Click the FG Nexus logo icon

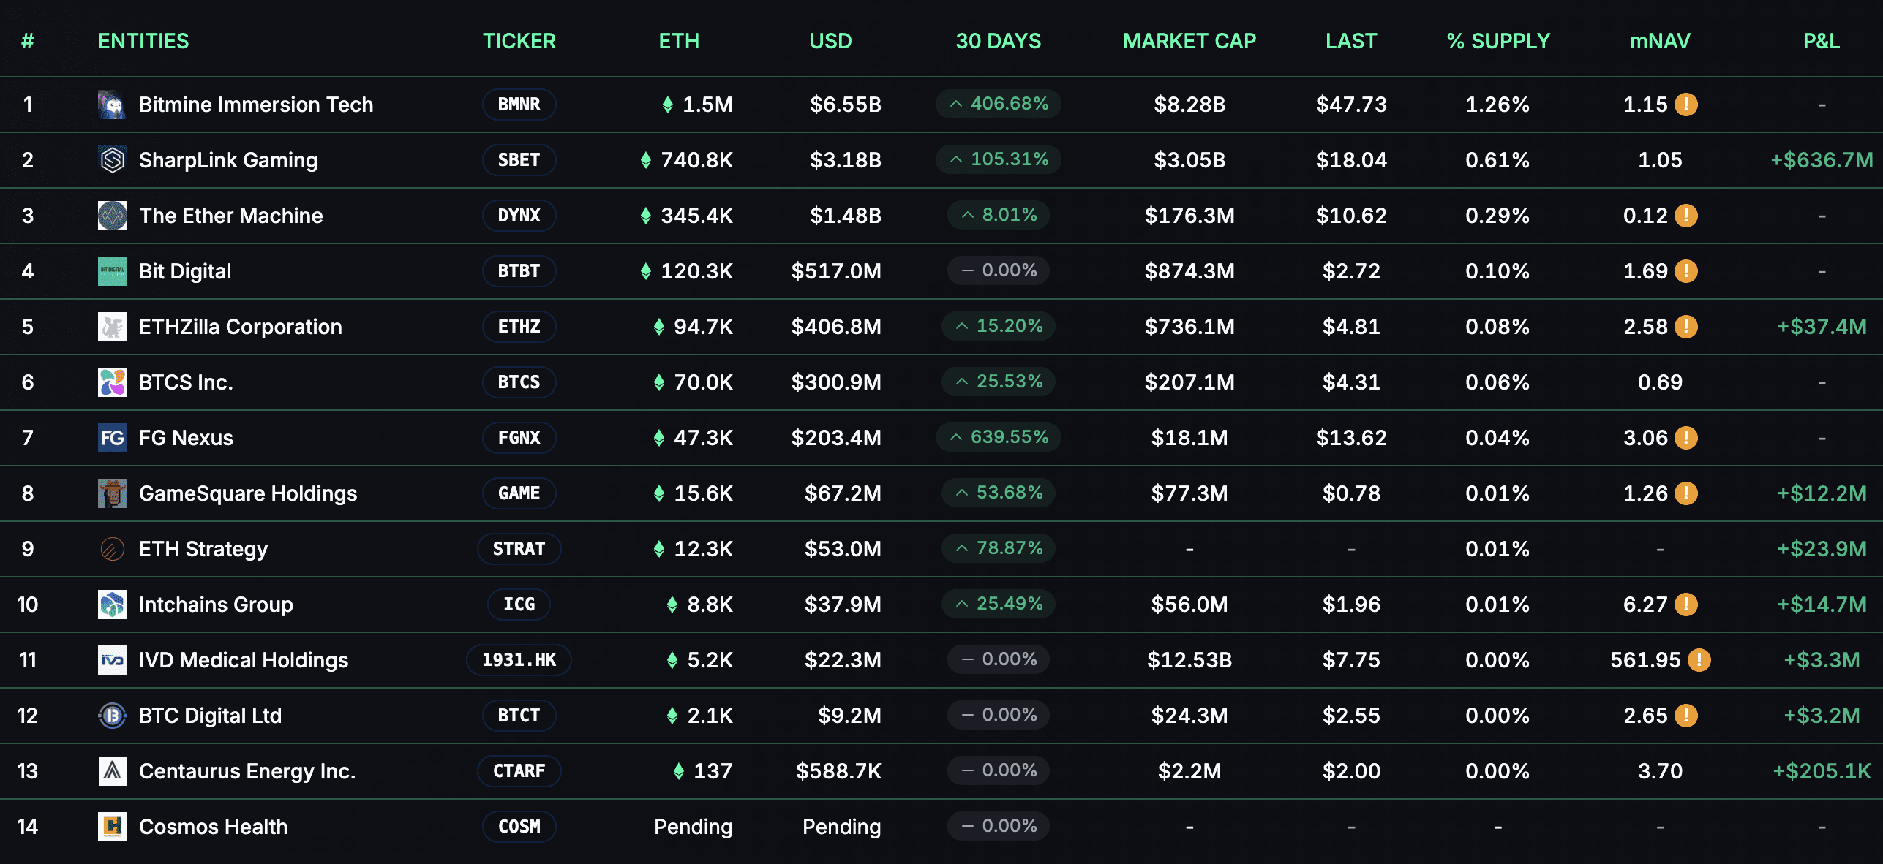[113, 438]
